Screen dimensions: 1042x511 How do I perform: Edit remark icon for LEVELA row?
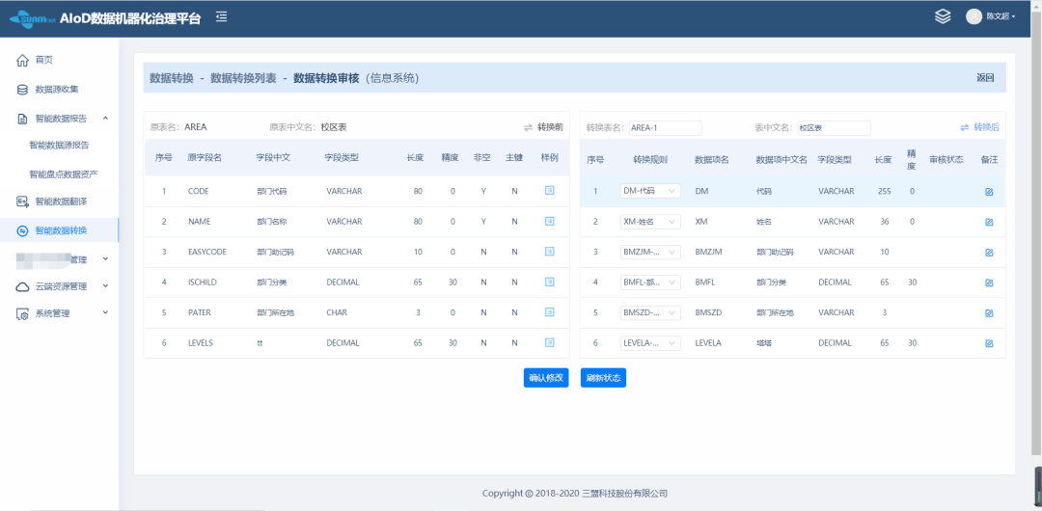[989, 343]
